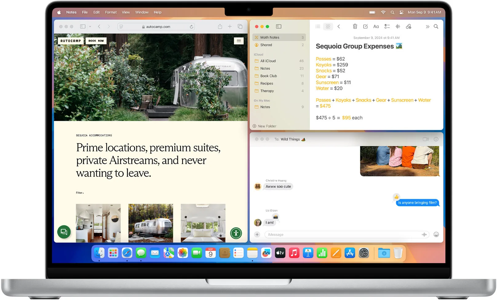Open the File menu
497x300 pixels.
click(85, 12)
